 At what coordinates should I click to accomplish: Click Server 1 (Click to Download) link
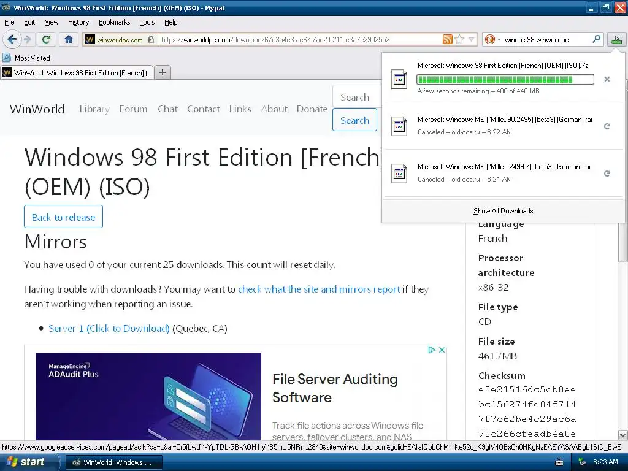[x=109, y=329]
